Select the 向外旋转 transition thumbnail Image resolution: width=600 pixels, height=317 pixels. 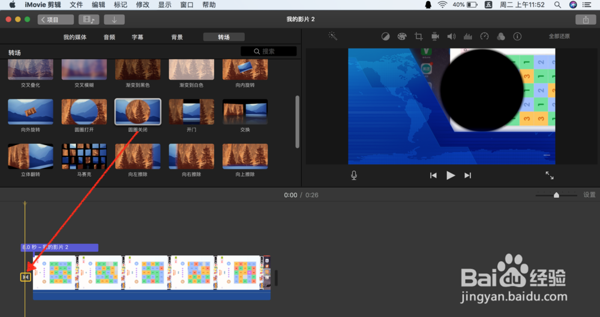[31, 111]
